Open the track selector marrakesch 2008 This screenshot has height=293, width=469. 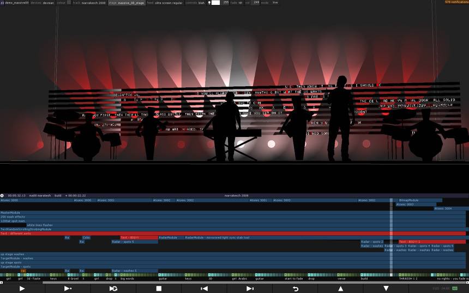coord(89,3)
